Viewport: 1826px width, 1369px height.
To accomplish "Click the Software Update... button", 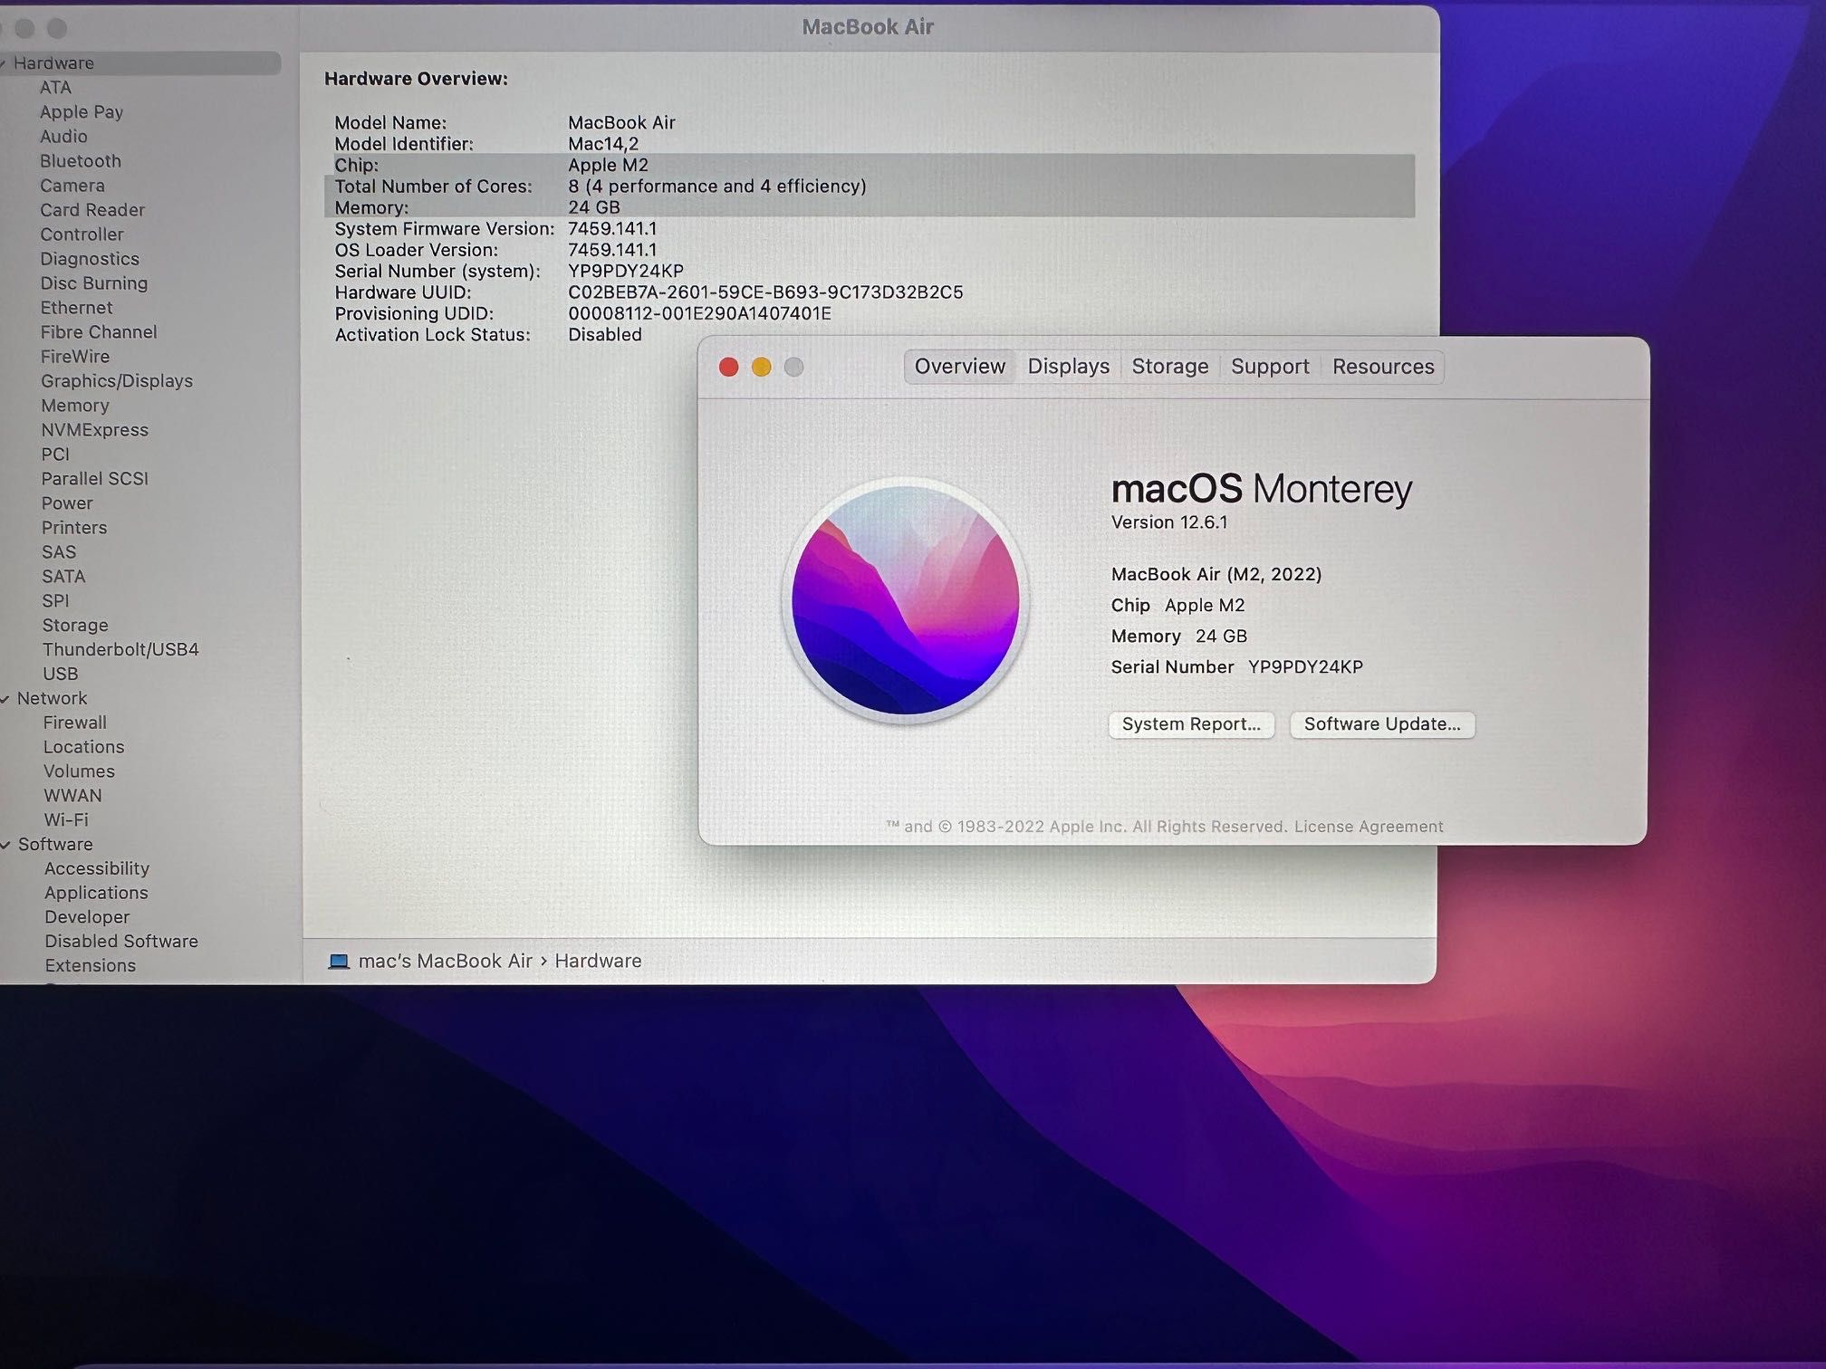I will (1382, 724).
